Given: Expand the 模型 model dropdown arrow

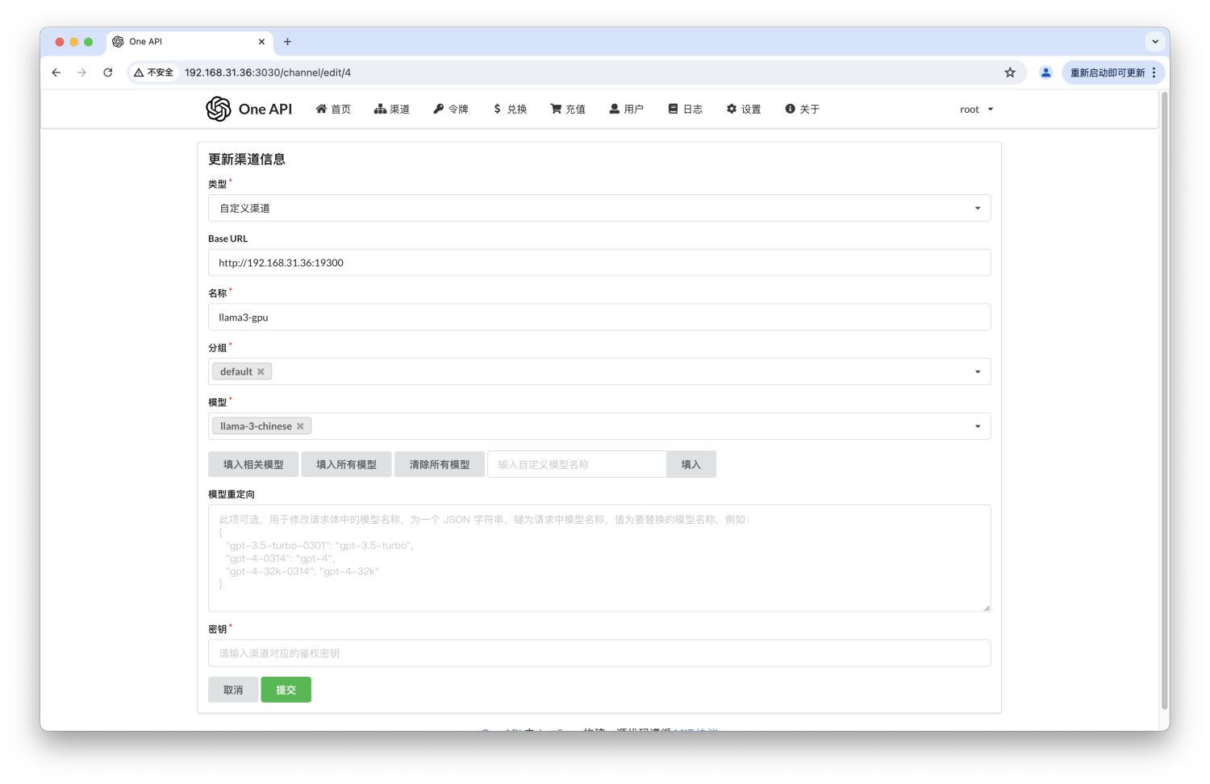Looking at the screenshot, I should [978, 426].
